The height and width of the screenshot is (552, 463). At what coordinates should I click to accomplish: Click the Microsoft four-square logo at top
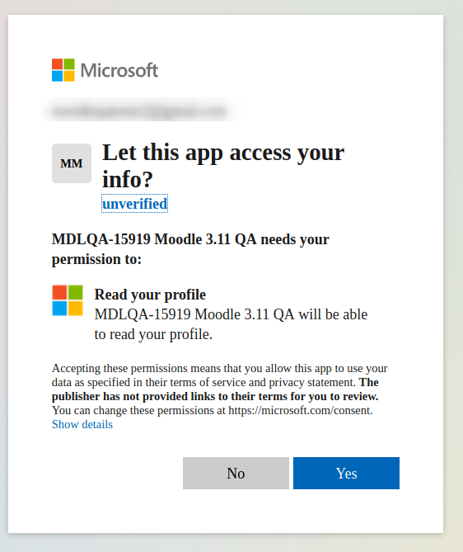tap(63, 70)
